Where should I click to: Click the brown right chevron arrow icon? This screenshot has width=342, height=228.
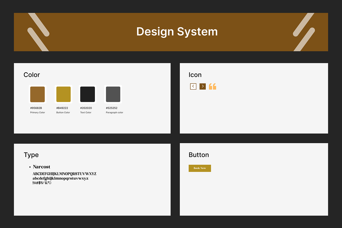point(203,86)
